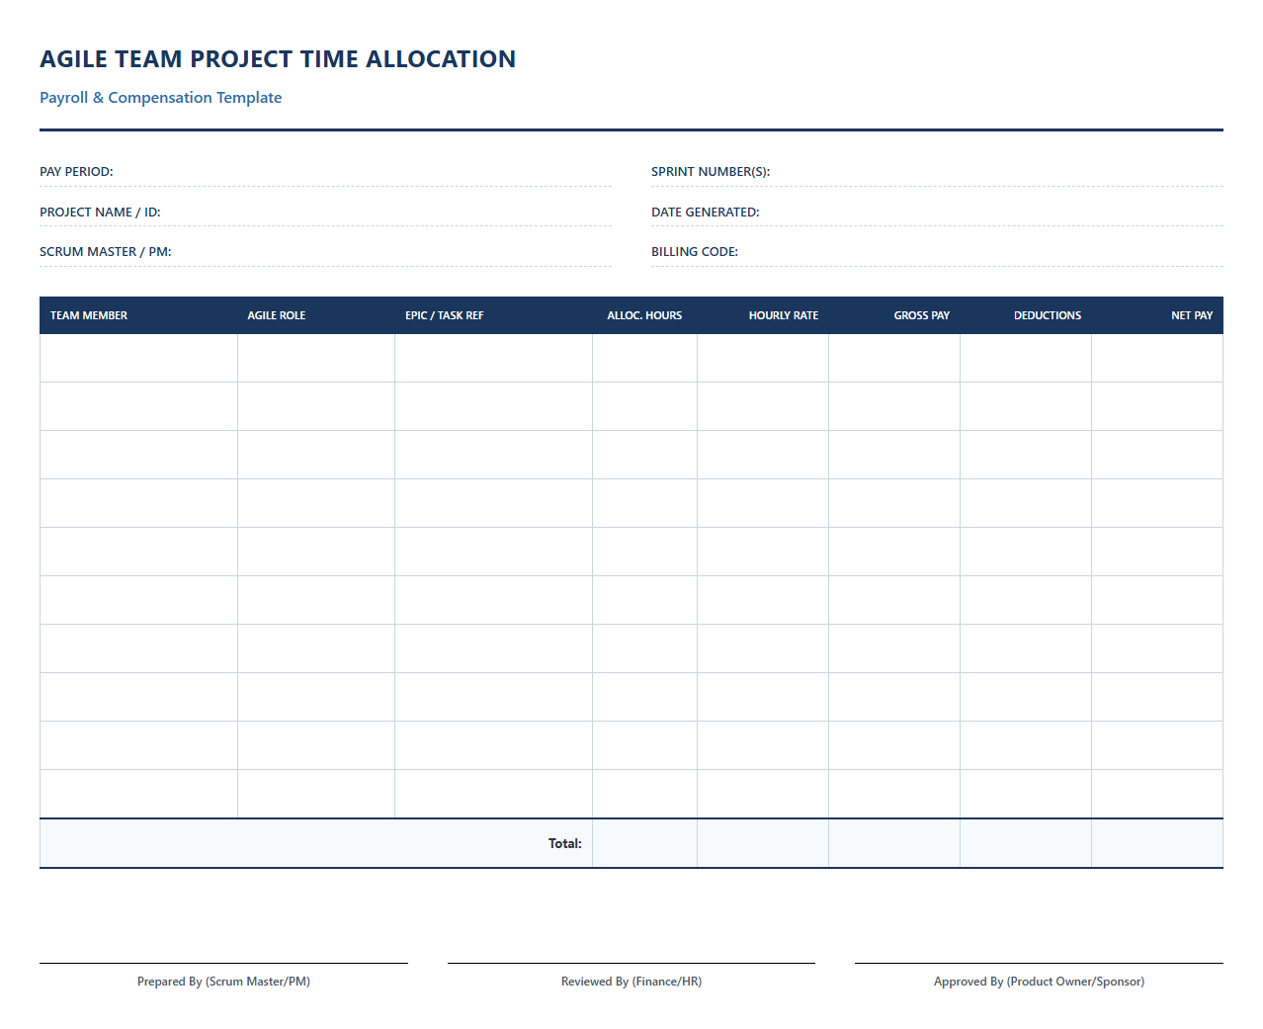
Task: Click the Pay Period field line
Action: coord(325,172)
